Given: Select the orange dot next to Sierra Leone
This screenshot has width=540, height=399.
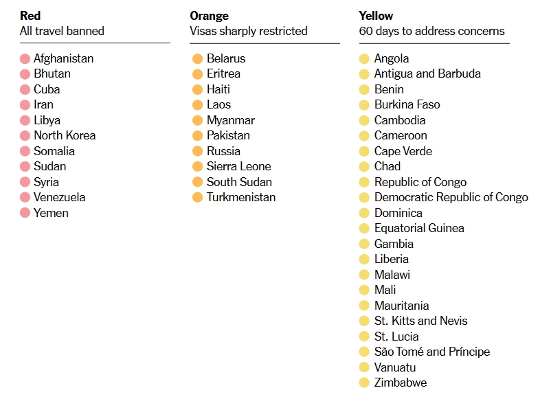Looking at the screenshot, I should click(x=198, y=167).
